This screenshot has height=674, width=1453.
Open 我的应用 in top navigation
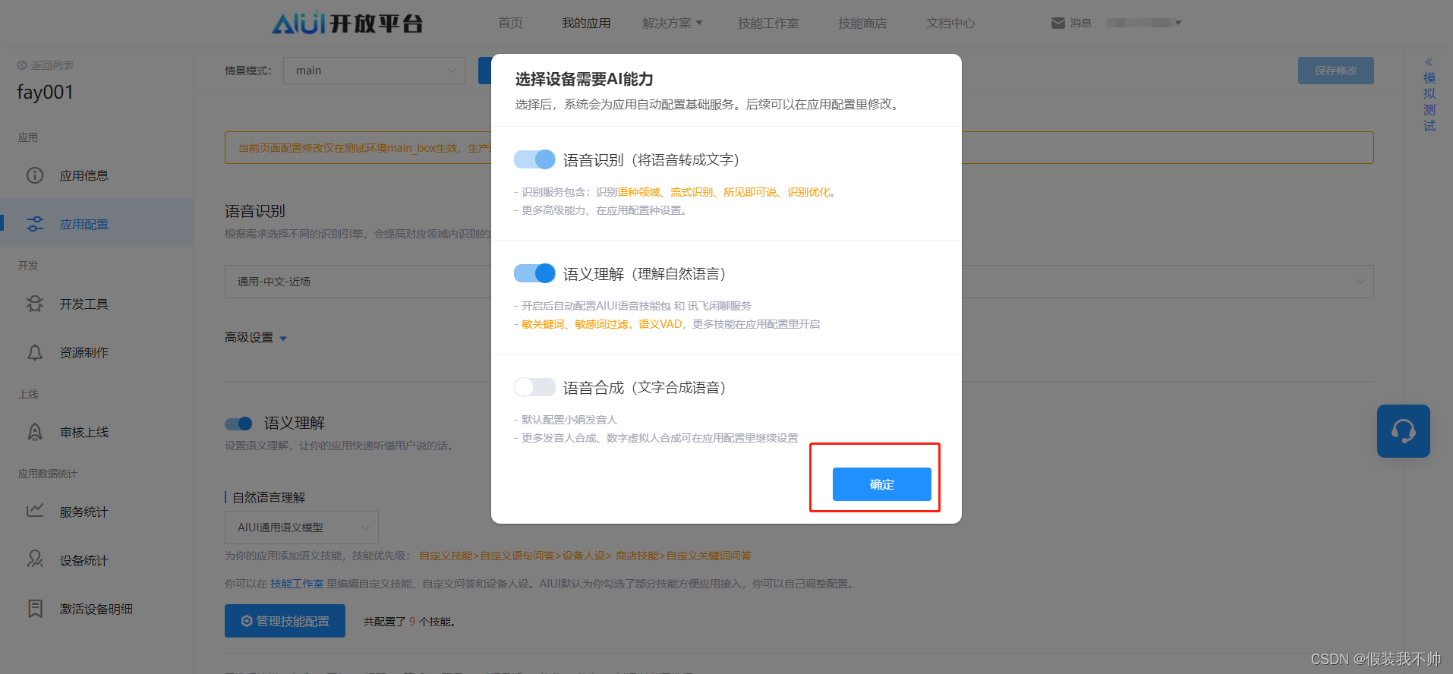point(586,23)
